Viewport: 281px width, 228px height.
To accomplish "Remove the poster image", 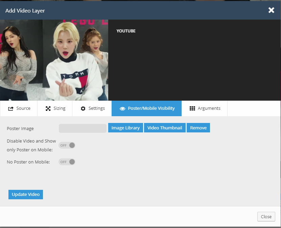I will (198, 128).
